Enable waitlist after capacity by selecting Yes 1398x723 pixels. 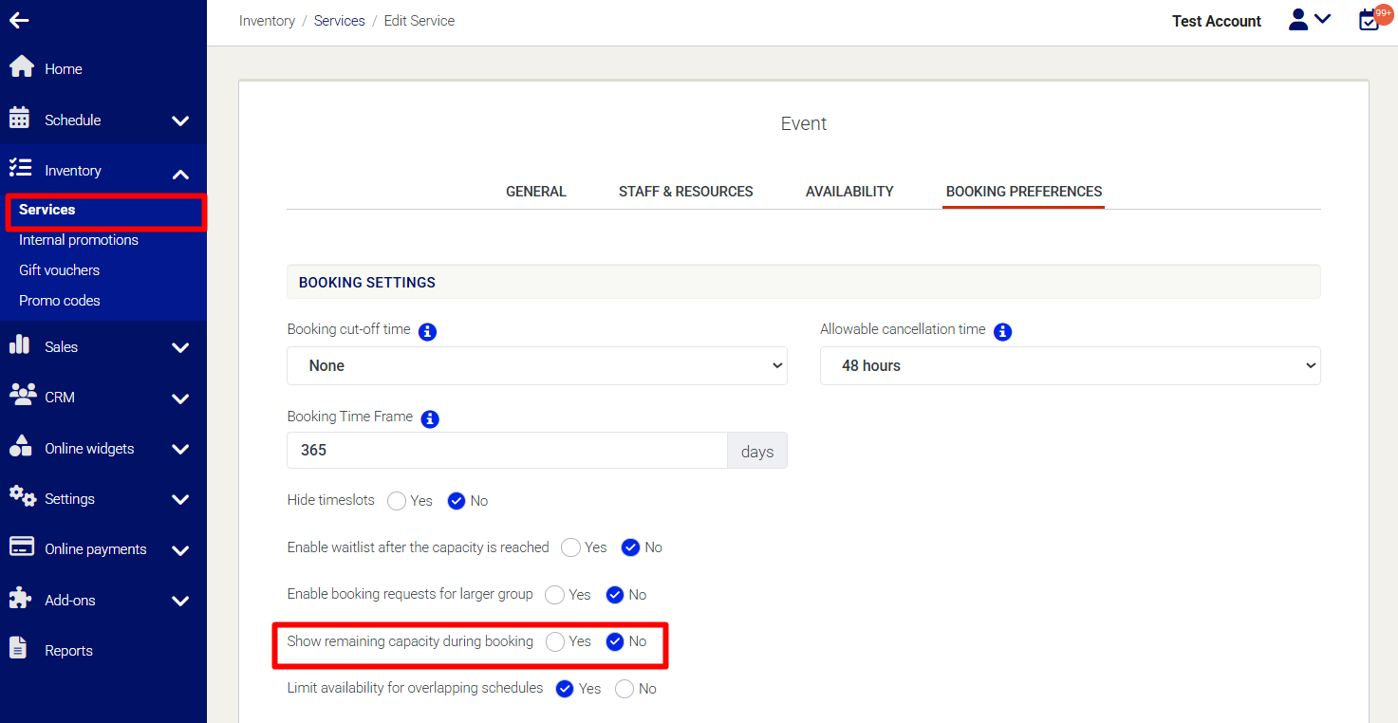tap(570, 547)
